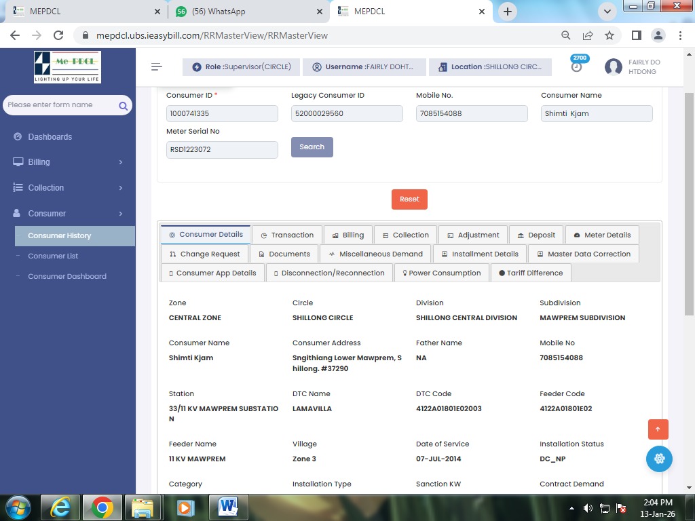Click the blue settings gear floating button
This screenshot has width=695, height=521.
(x=659, y=459)
